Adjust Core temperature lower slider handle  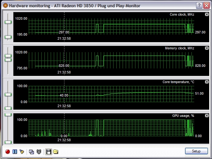(8, 108)
